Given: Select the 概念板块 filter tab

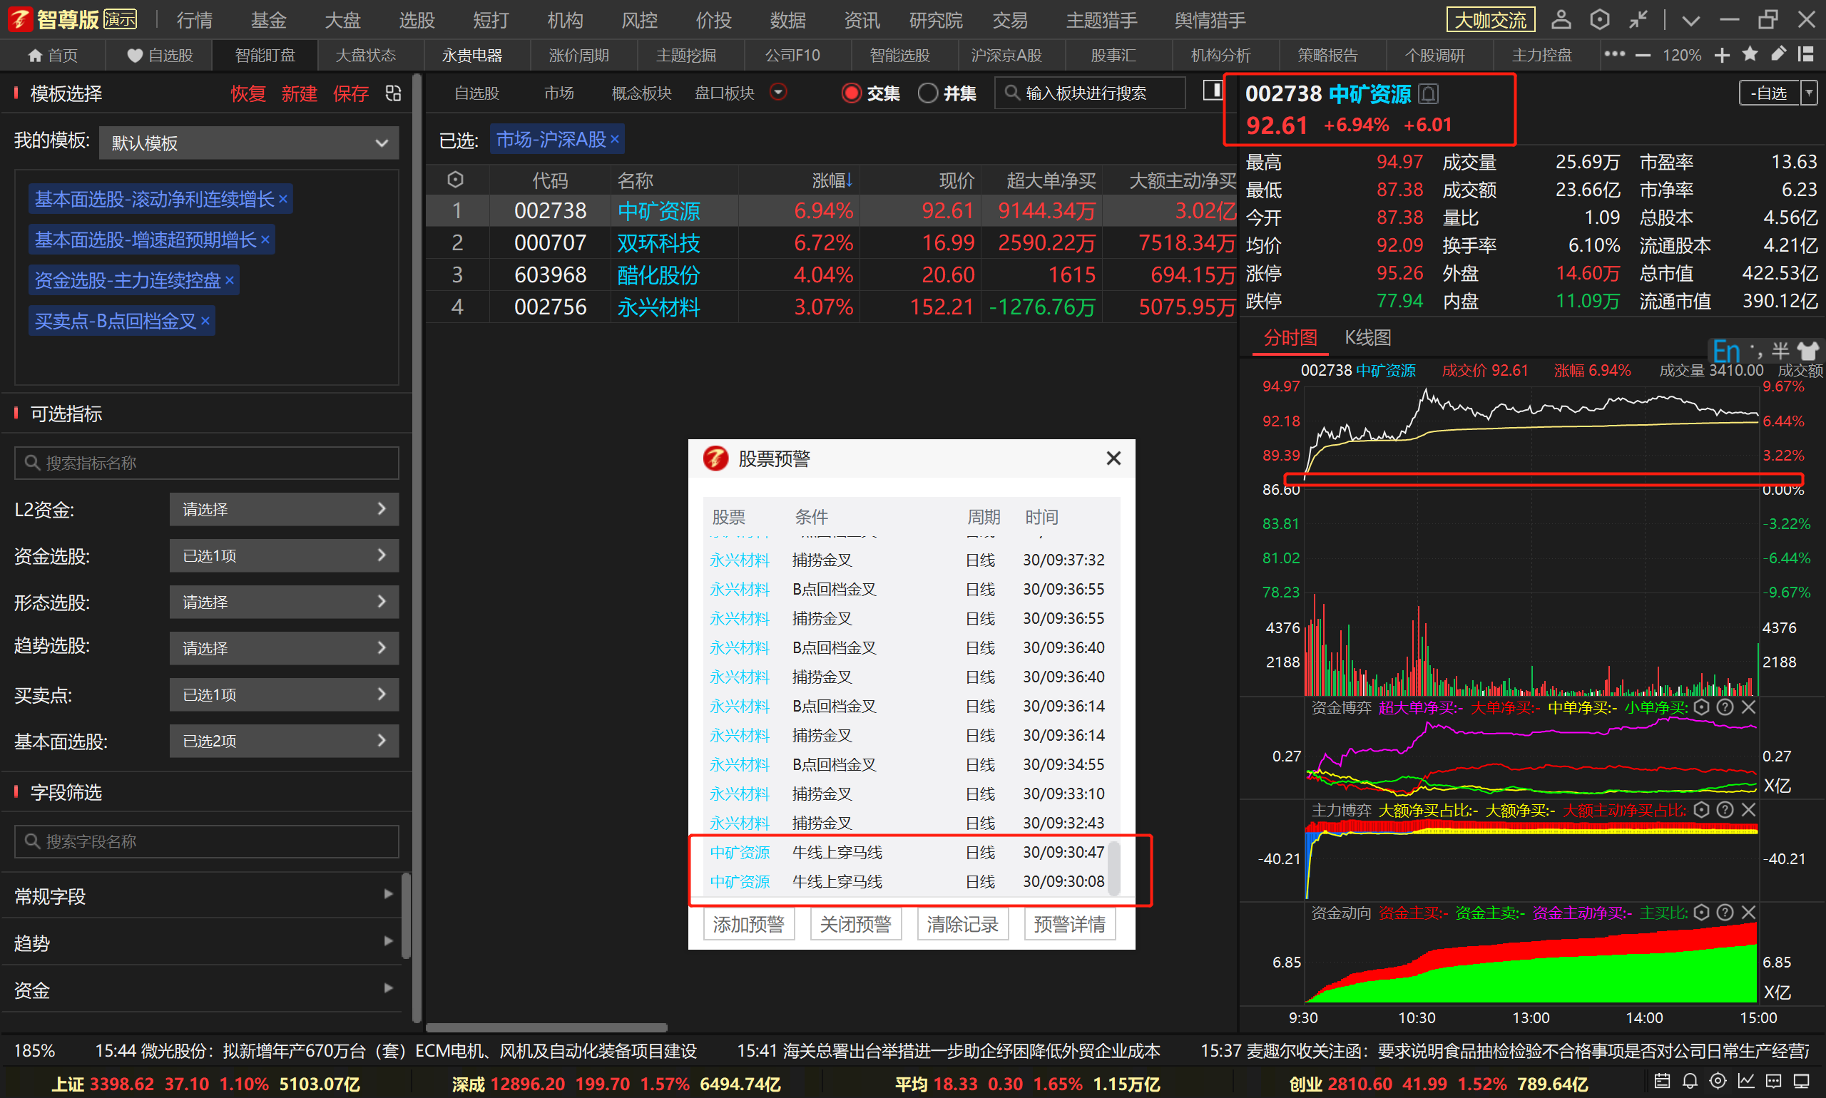Looking at the screenshot, I should 641,93.
